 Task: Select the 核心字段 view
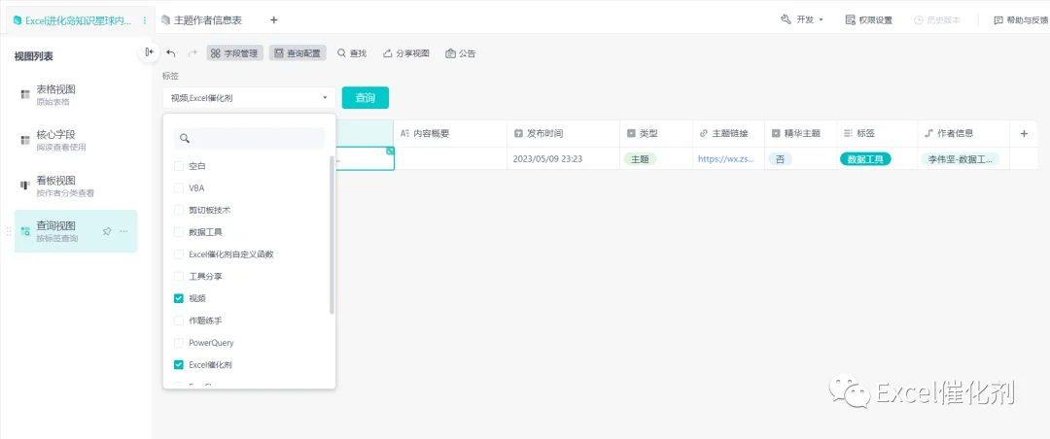(76, 141)
